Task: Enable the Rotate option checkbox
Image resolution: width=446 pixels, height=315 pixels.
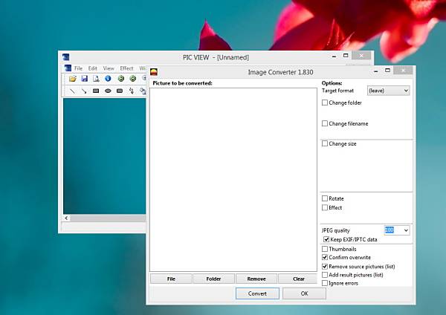Action: [325, 198]
